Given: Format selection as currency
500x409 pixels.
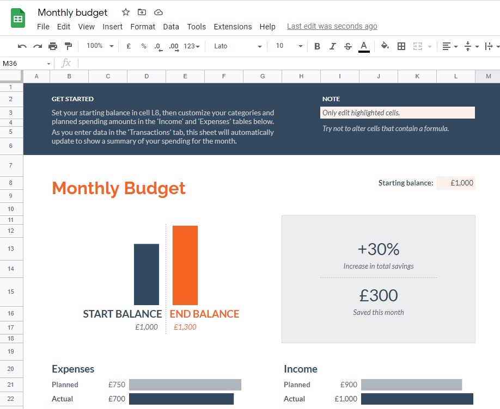Looking at the screenshot, I should pyautogui.click(x=129, y=46).
